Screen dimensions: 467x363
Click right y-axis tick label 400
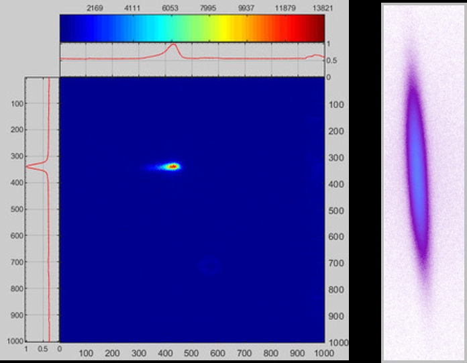tap(336, 185)
